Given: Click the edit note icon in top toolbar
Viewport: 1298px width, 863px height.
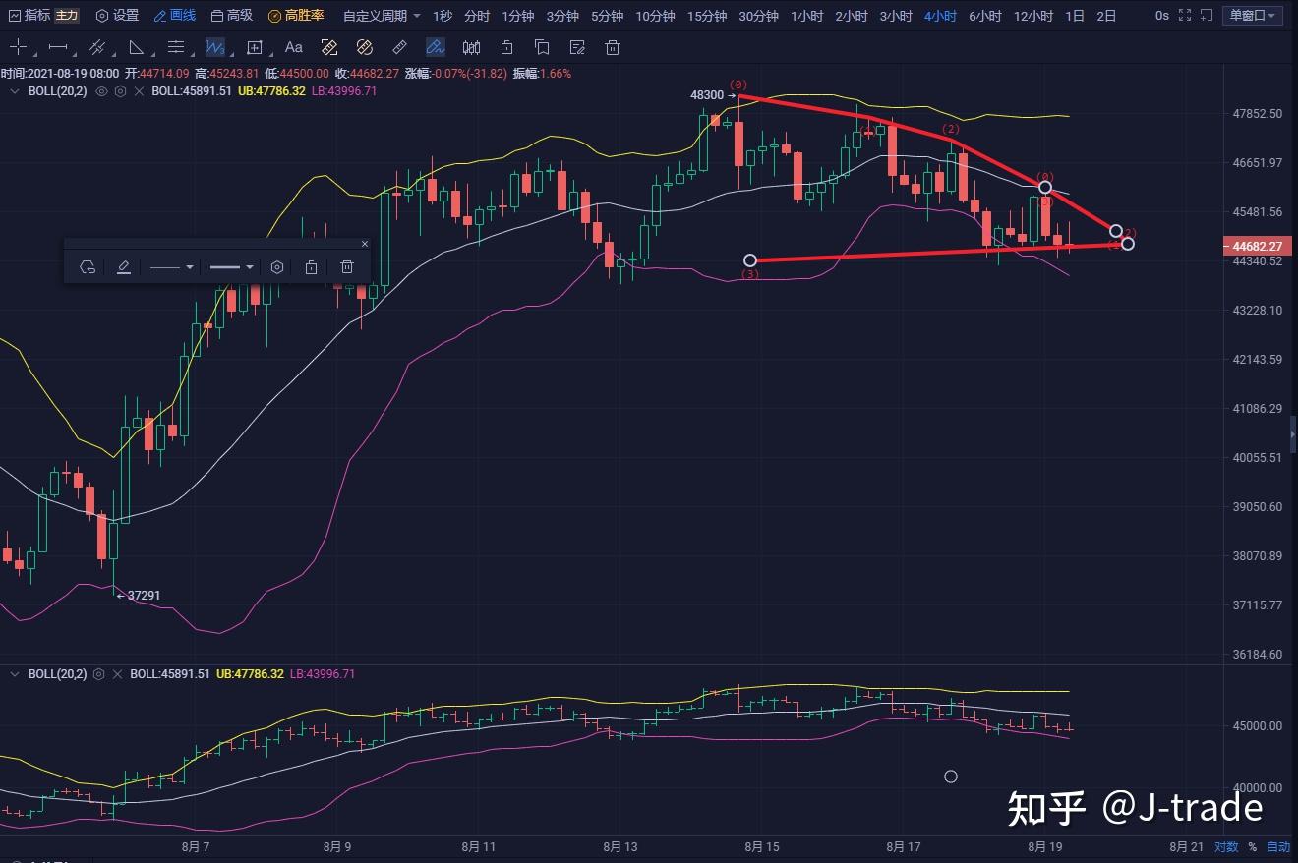Looking at the screenshot, I should click(x=577, y=47).
